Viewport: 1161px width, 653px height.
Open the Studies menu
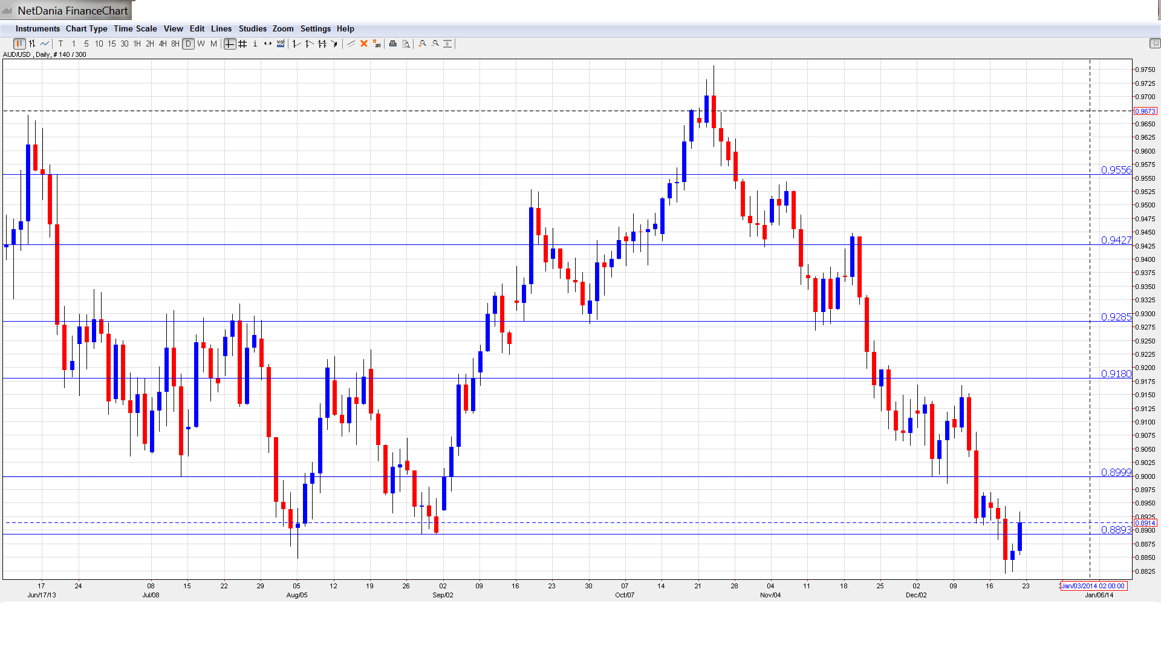[252, 28]
